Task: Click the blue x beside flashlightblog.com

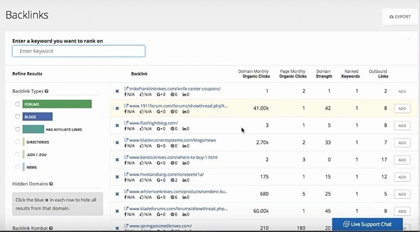Action: tap(117, 126)
